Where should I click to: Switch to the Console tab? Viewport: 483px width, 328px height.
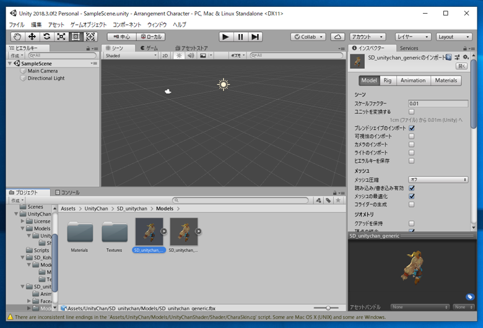click(67, 192)
